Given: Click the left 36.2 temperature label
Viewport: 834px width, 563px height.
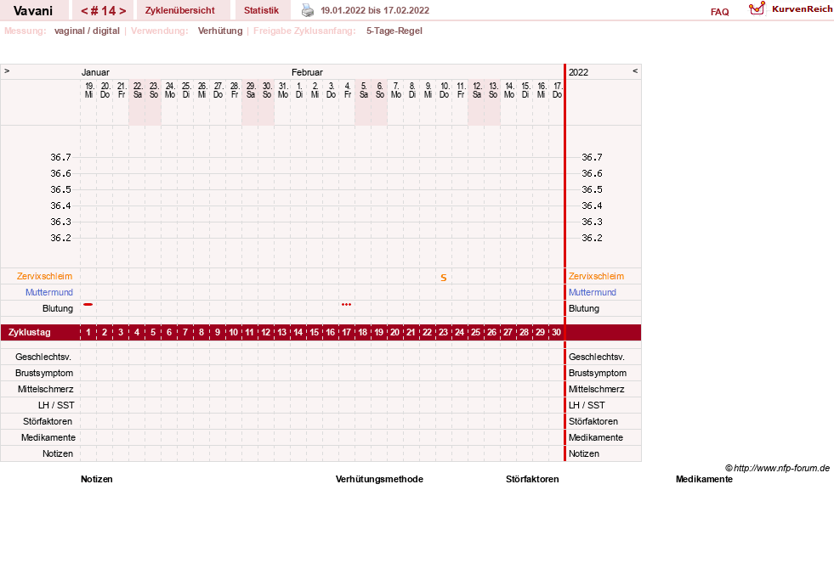Looking at the screenshot, I should tap(60, 238).
